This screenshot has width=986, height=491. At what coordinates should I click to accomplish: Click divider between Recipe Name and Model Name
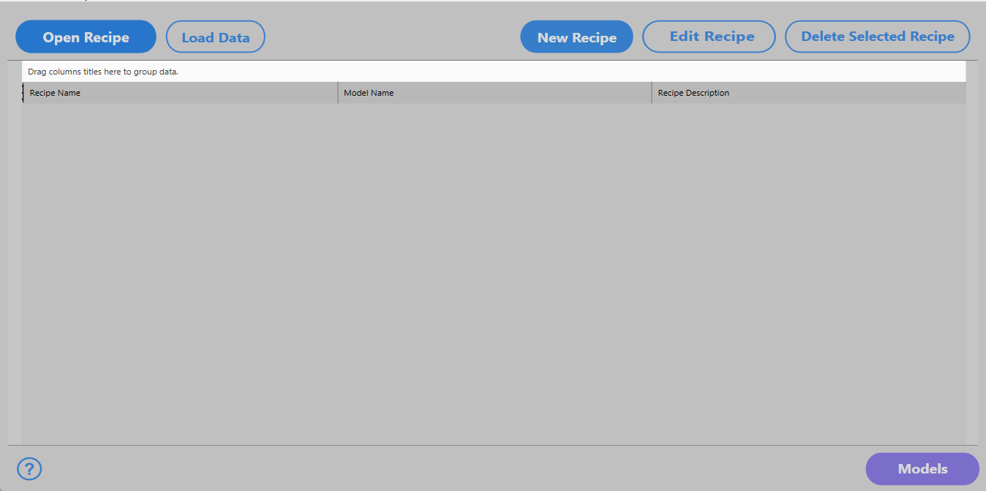pos(338,93)
